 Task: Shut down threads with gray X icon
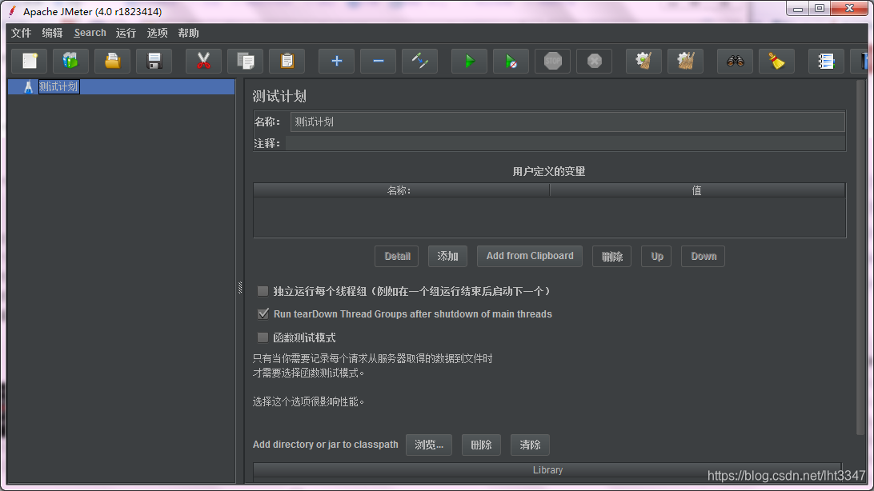click(x=594, y=61)
